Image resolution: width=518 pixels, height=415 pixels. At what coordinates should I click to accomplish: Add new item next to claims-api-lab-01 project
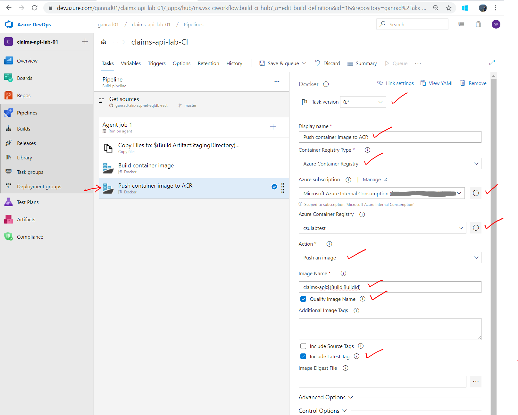coord(85,41)
